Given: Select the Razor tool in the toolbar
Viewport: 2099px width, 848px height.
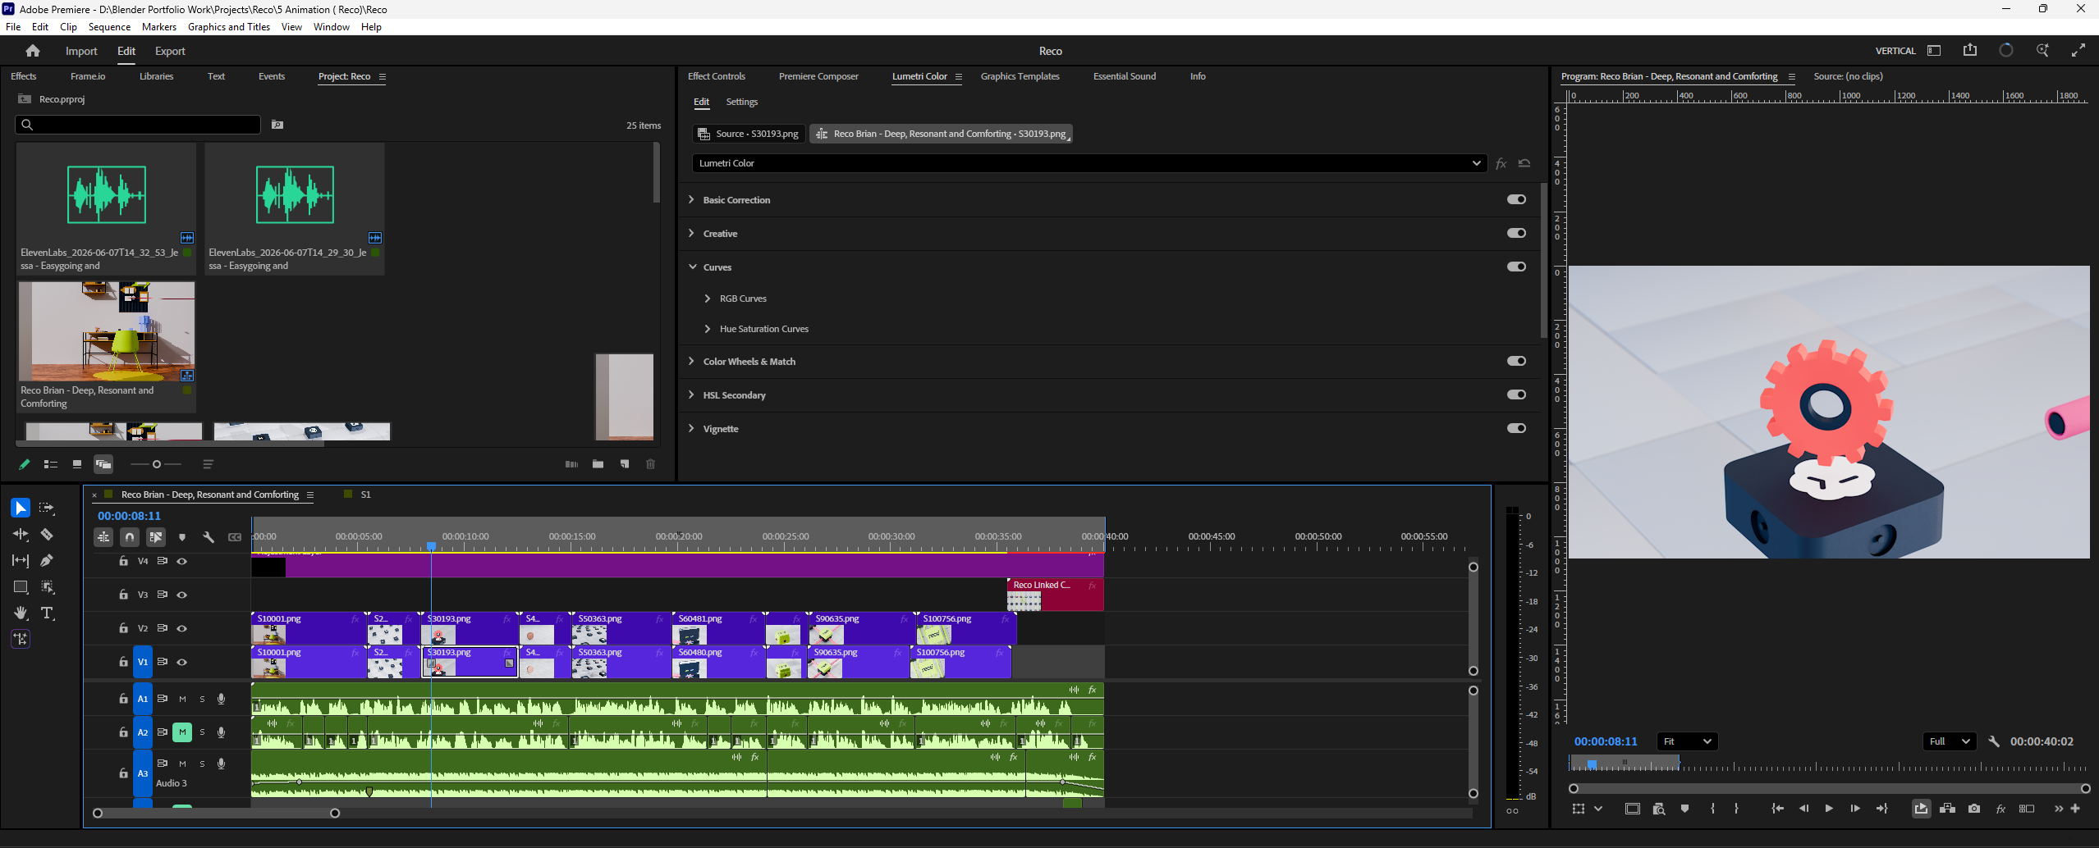Looking at the screenshot, I should click(47, 535).
